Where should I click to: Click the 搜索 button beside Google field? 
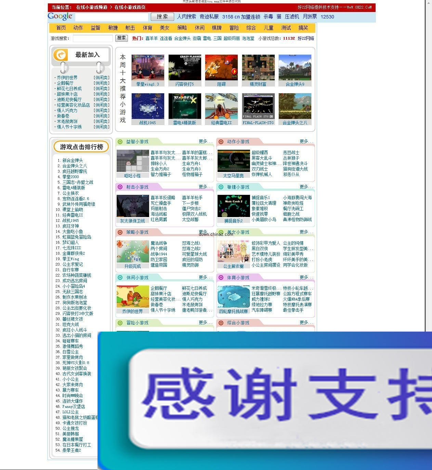tap(162, 17)
